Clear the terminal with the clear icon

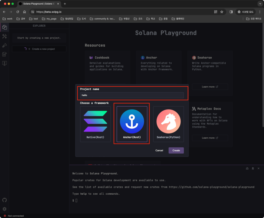(247, 168)
